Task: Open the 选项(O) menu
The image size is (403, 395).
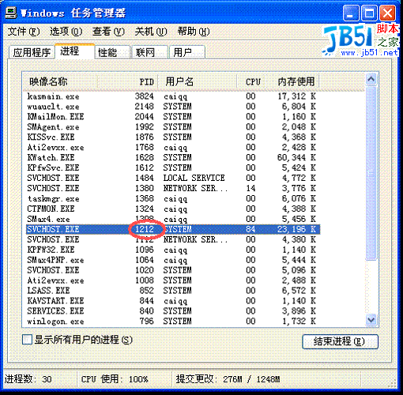Action: 66,32
